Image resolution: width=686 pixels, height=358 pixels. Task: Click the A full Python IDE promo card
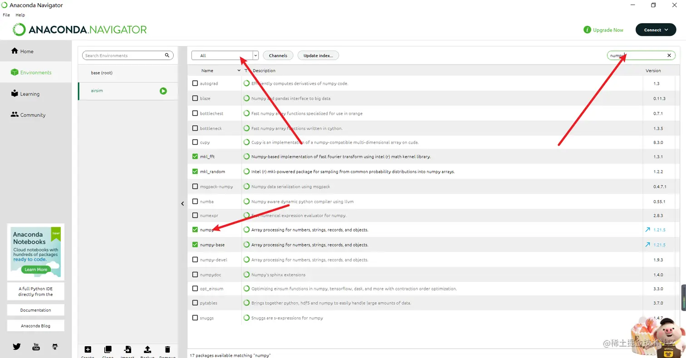(x=36, y=291)
